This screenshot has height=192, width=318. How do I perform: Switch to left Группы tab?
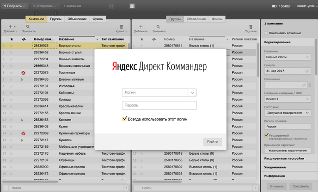(55, 19)
